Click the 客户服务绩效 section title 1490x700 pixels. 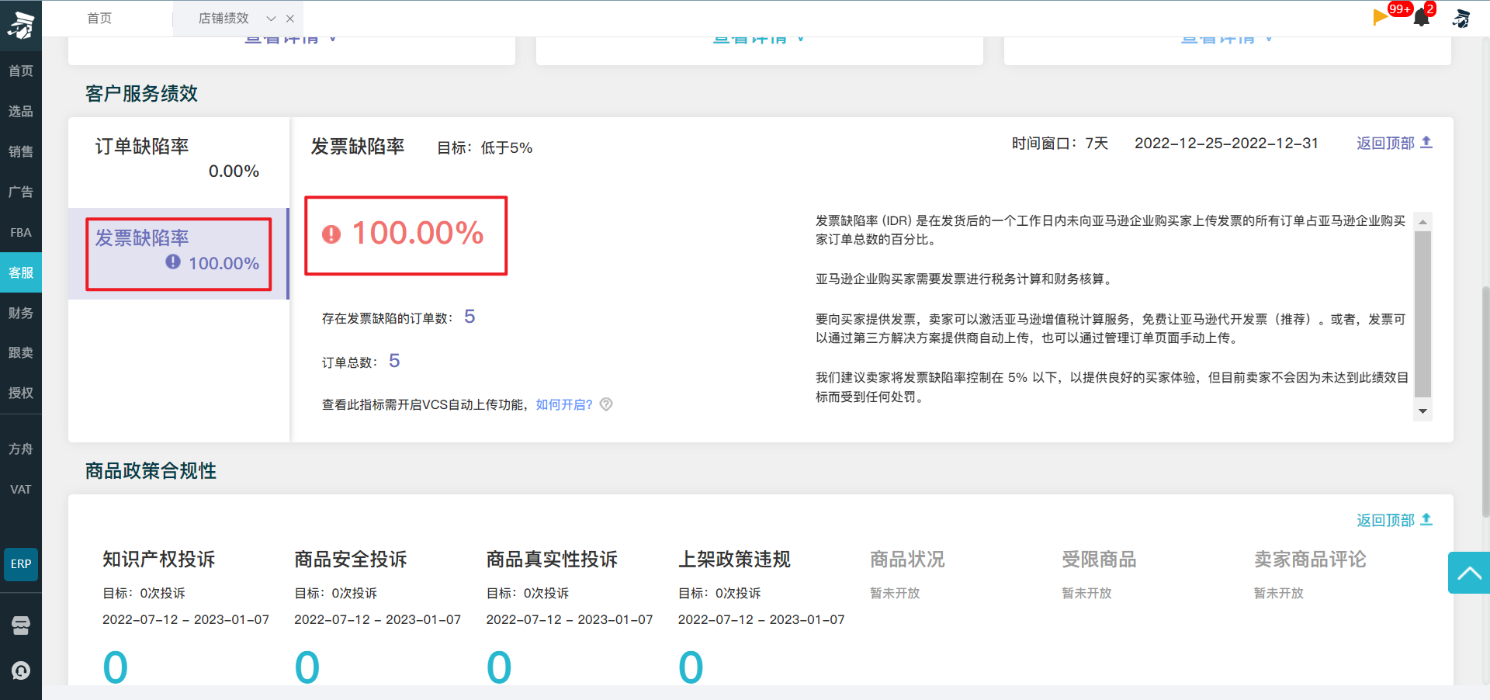141,94
